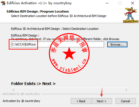Image resolution: width=139 pixels, height=107 pixels.
Task: Click the title bar app icon
Action: [x=3, y=3]
